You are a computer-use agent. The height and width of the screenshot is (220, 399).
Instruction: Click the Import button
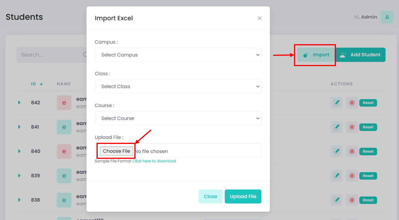316,55
